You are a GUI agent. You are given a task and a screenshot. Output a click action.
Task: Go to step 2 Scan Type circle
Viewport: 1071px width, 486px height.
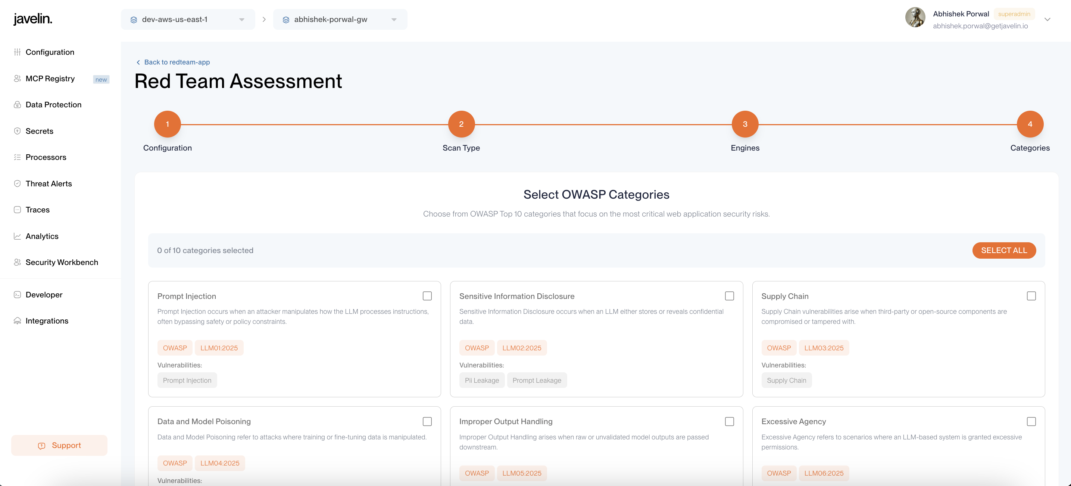461,124
